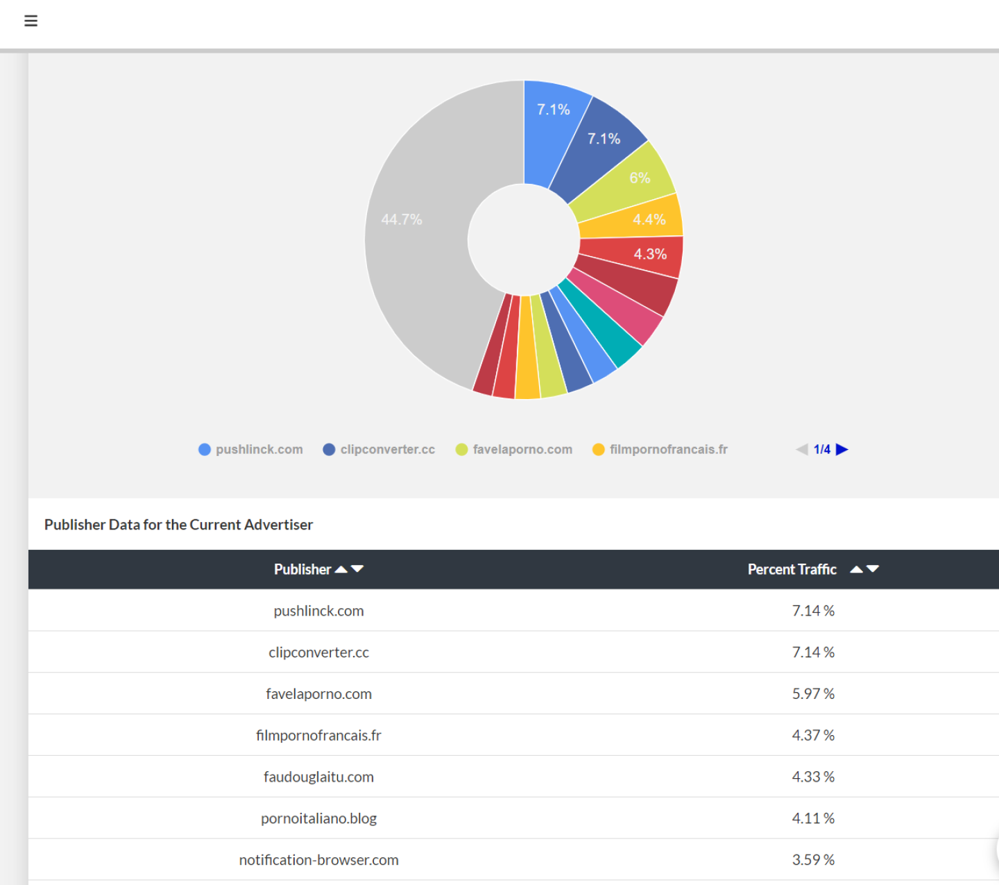Sort Percent Traffic descending
The width and height of the screenshot is (999, 885).
(873, 569)
